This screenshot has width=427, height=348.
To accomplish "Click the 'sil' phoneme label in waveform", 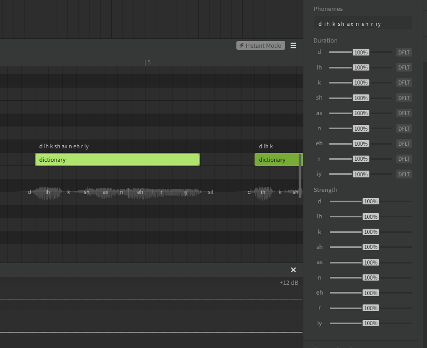I will [210, 192].
